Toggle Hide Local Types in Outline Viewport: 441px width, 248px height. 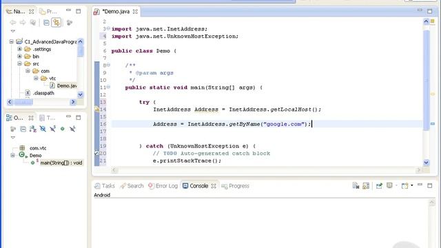(x=72, y=129)
